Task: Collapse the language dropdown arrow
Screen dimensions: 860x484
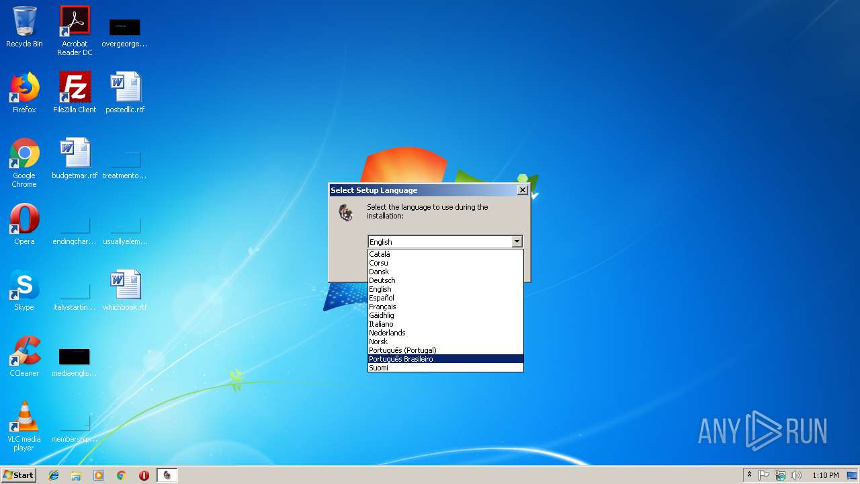Action: pos(517,242)
